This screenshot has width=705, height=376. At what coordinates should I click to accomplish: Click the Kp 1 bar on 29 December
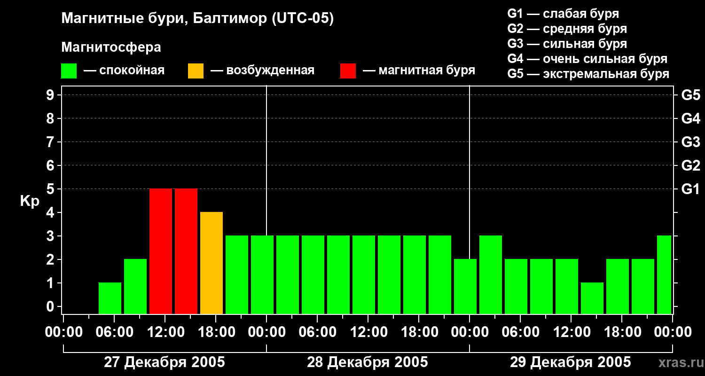pos(592,298)
